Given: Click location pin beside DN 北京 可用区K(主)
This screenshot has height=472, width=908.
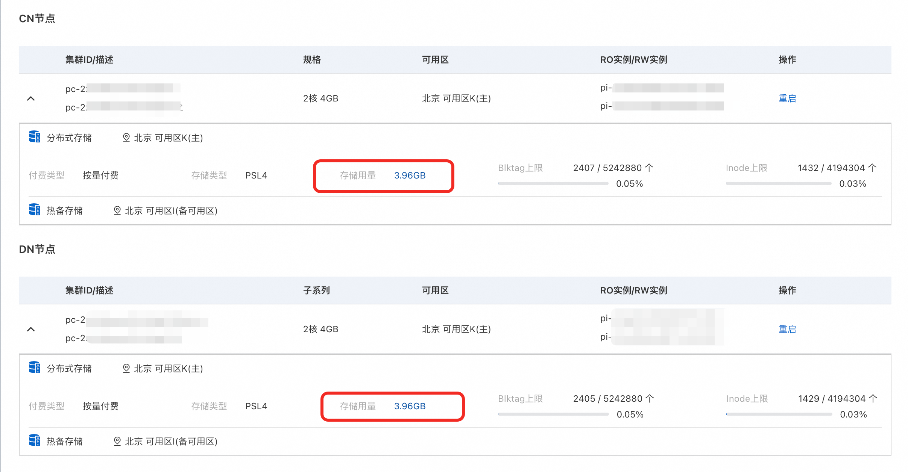Looking at the screenshot, I should coord(126,368).
